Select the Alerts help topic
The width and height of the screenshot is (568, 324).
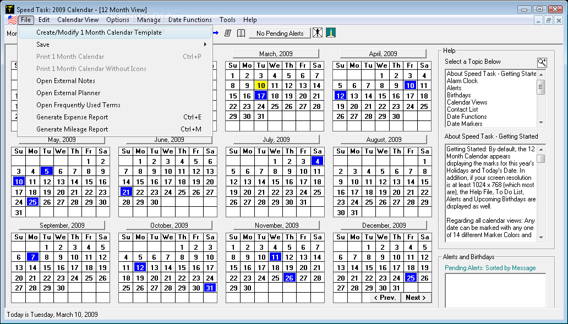click(x=454, y=88)
